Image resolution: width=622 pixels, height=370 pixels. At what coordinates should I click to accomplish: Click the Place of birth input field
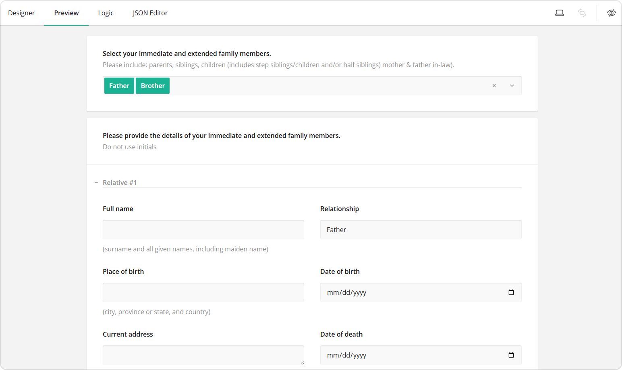tap(203, 292)
